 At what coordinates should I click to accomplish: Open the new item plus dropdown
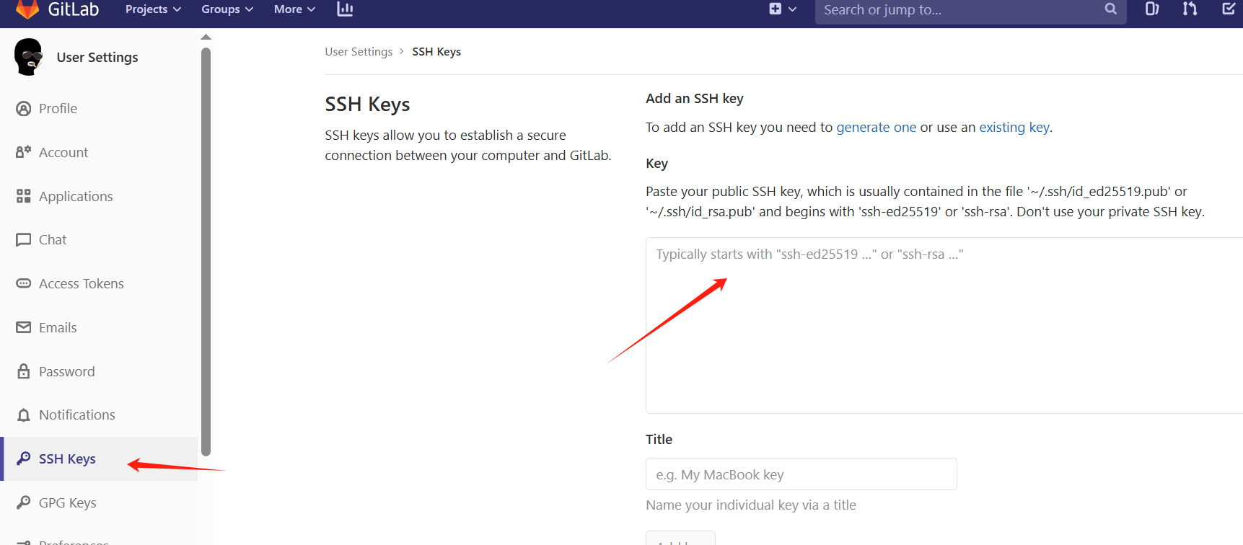[783, 9]
